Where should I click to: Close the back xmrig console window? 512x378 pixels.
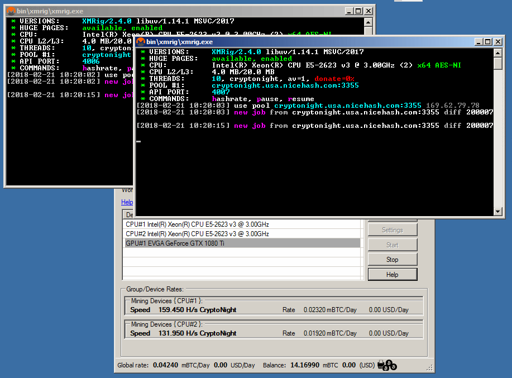pos(369,11)
